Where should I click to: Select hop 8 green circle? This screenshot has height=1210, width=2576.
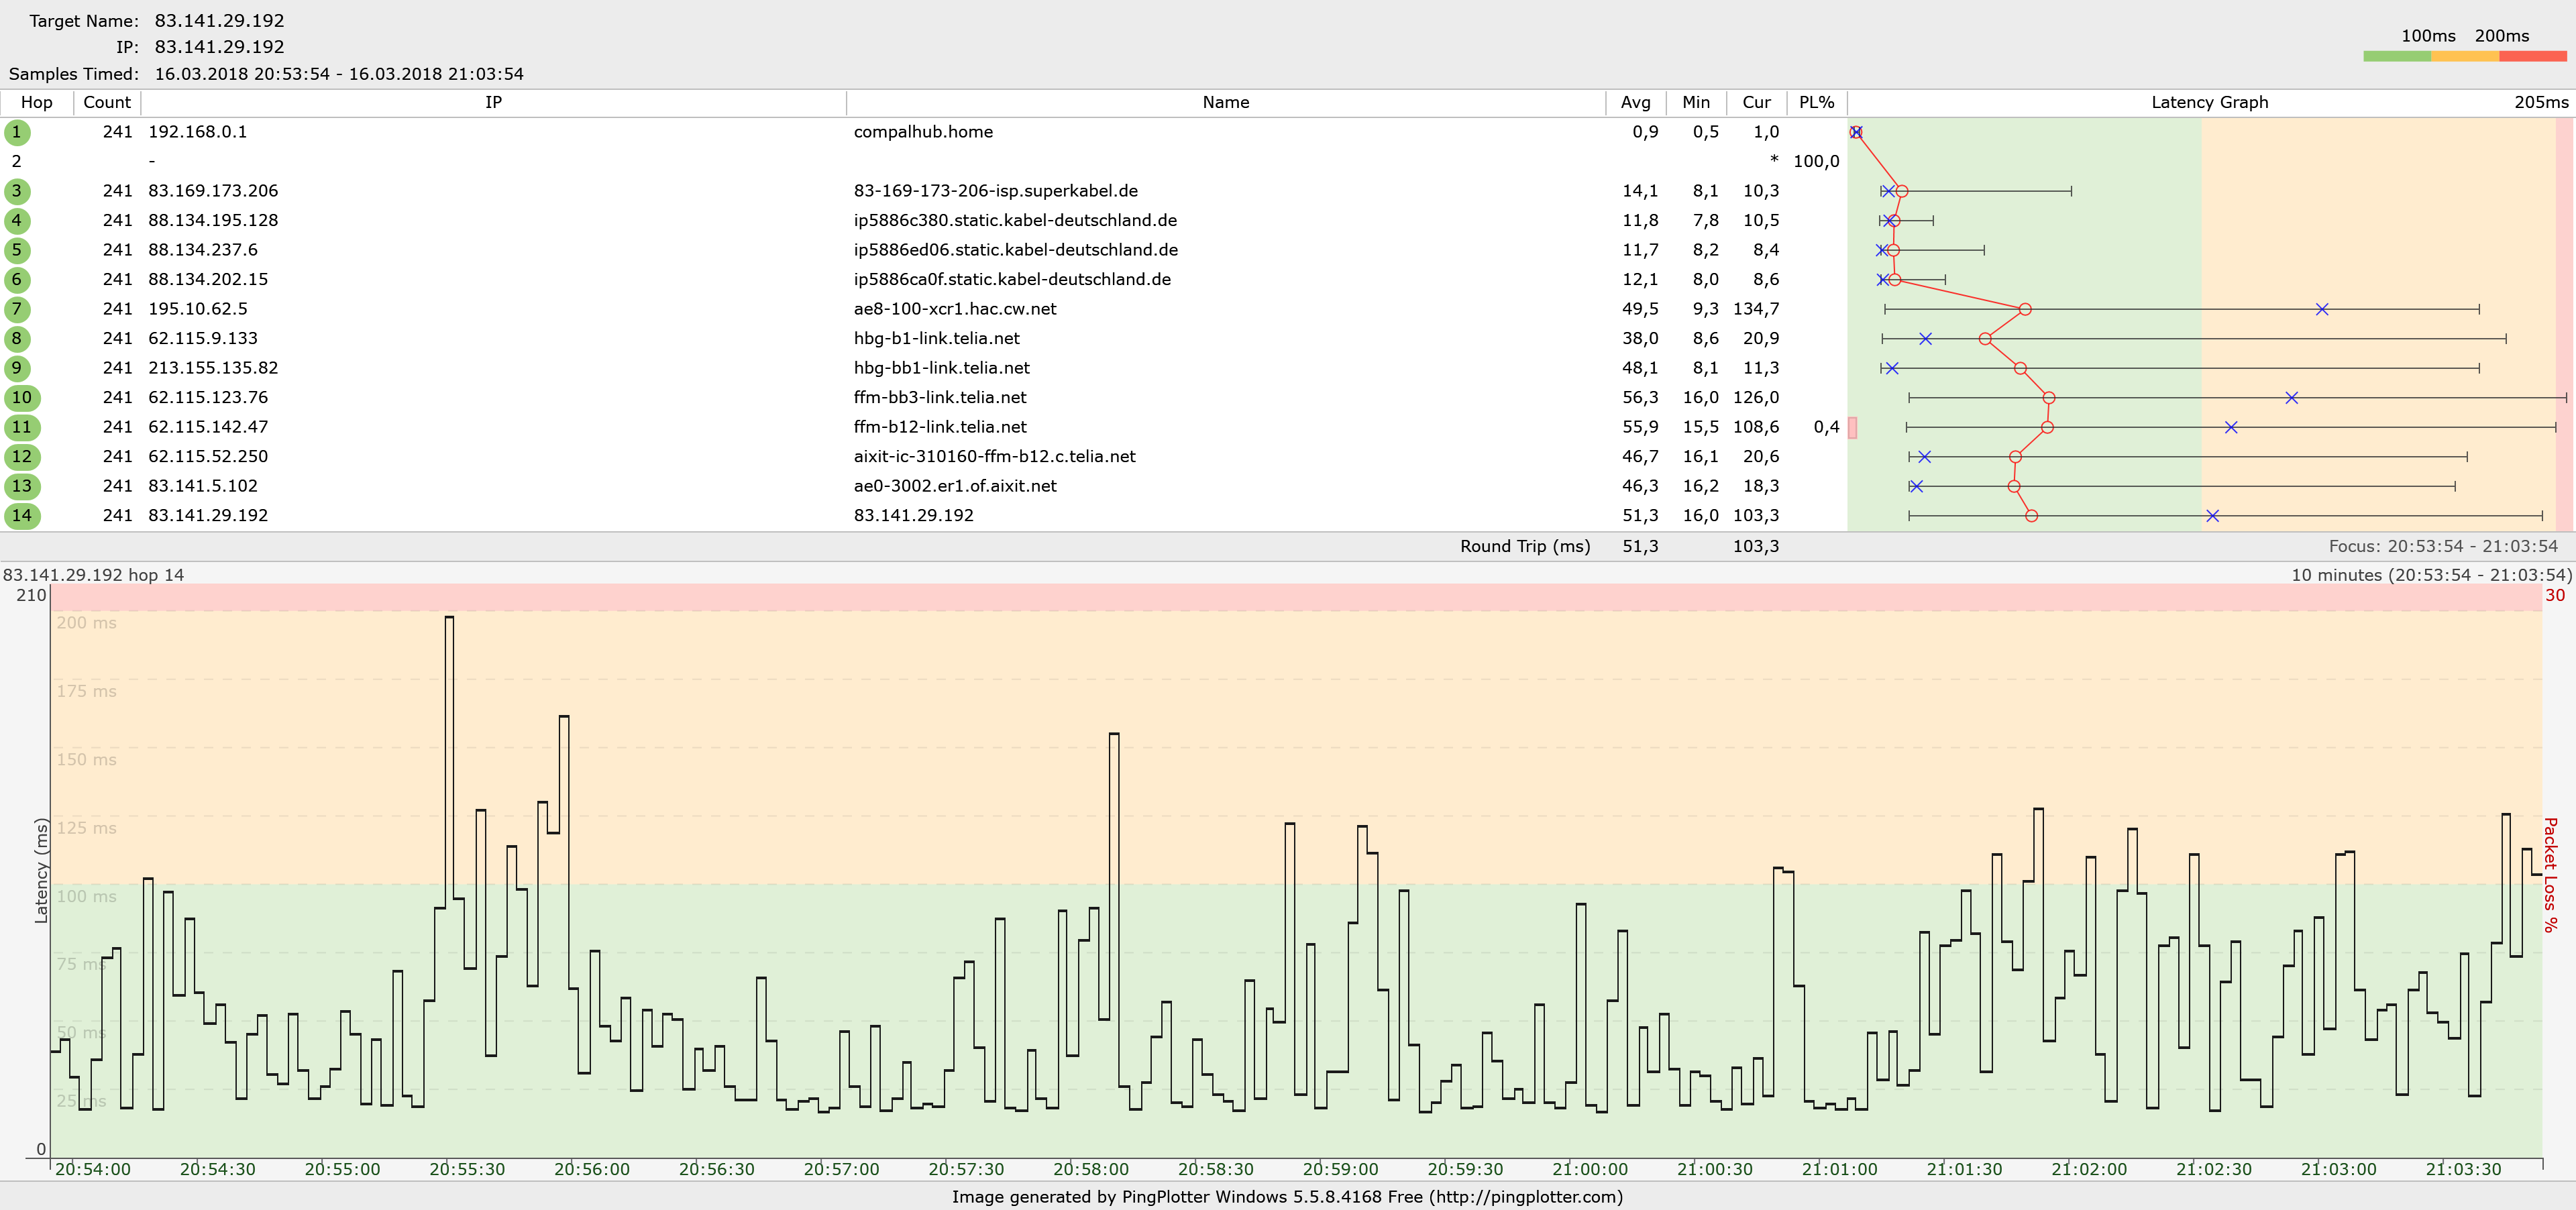[17, 338]
